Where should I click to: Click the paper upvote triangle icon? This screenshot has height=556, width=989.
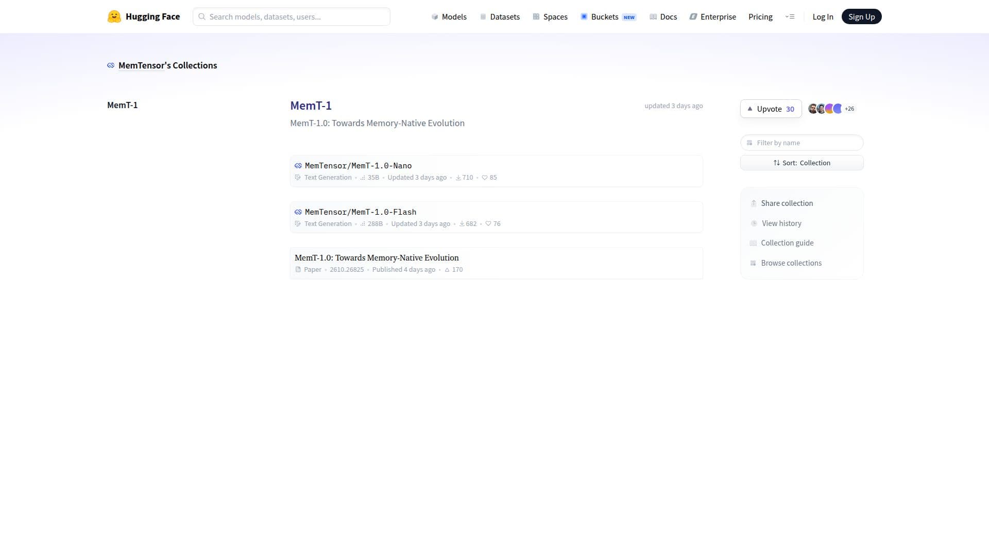tap(447, 270)
